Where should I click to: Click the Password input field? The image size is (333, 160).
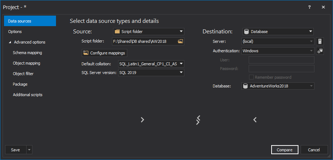tap(281, 69)
